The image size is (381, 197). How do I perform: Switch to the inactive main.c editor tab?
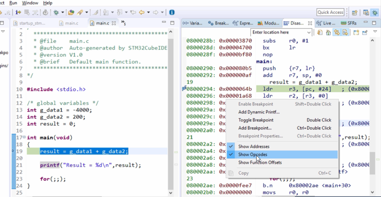coord(69,23)
